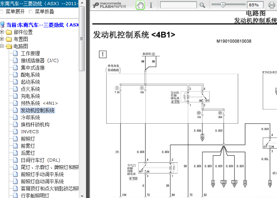The height and width of the screenshot is (198, 277).
Task: Open the 配电系统 page
Action: [x=30, y=75]
